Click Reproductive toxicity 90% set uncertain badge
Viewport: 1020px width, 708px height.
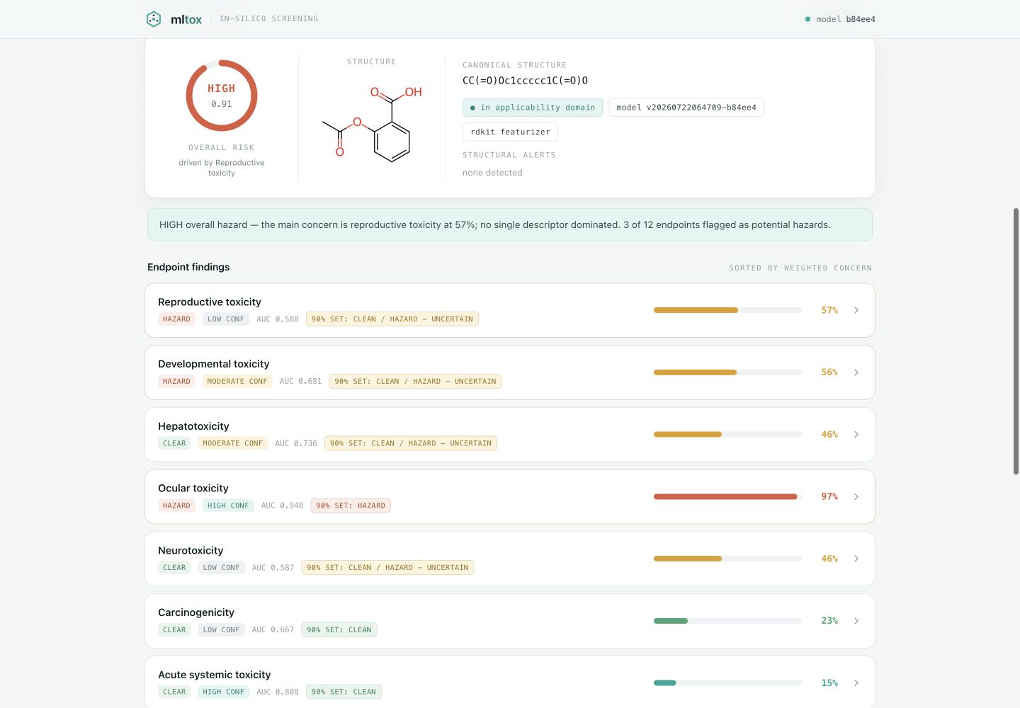pos(392,319)
